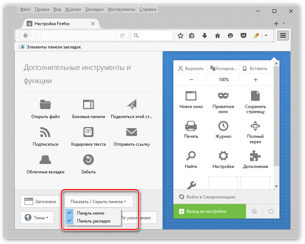Image resolution: width=305 pixels, height=244 pixels.
Task: Select the Sidebars (Боковые панели) icon
Action: 88,104
